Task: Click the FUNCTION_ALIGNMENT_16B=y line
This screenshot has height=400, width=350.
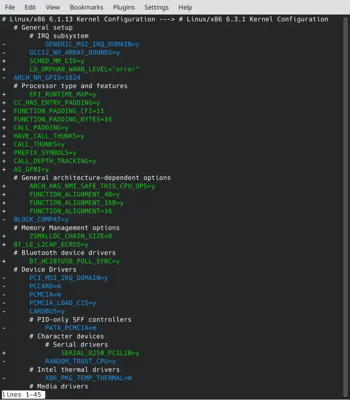Action: (x=76, y=203)
